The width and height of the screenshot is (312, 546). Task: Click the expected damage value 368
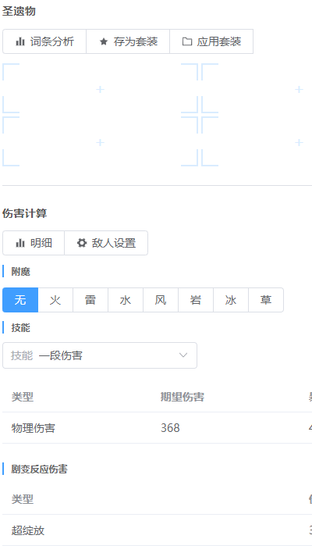coord(170,427)
